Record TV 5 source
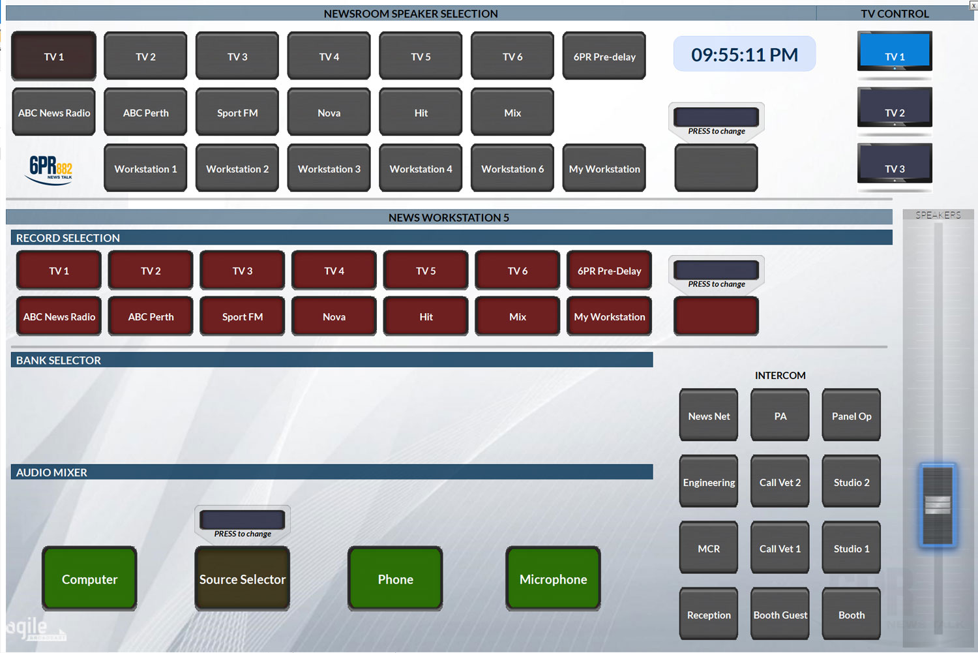 point(426,271)
